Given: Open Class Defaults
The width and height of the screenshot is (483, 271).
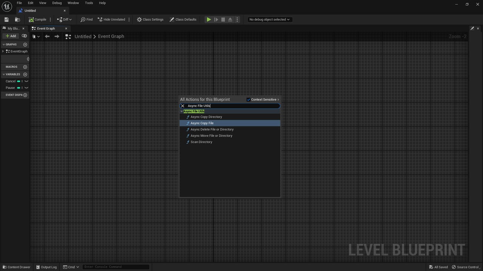Looking at the screenshot, I should 183,20.
